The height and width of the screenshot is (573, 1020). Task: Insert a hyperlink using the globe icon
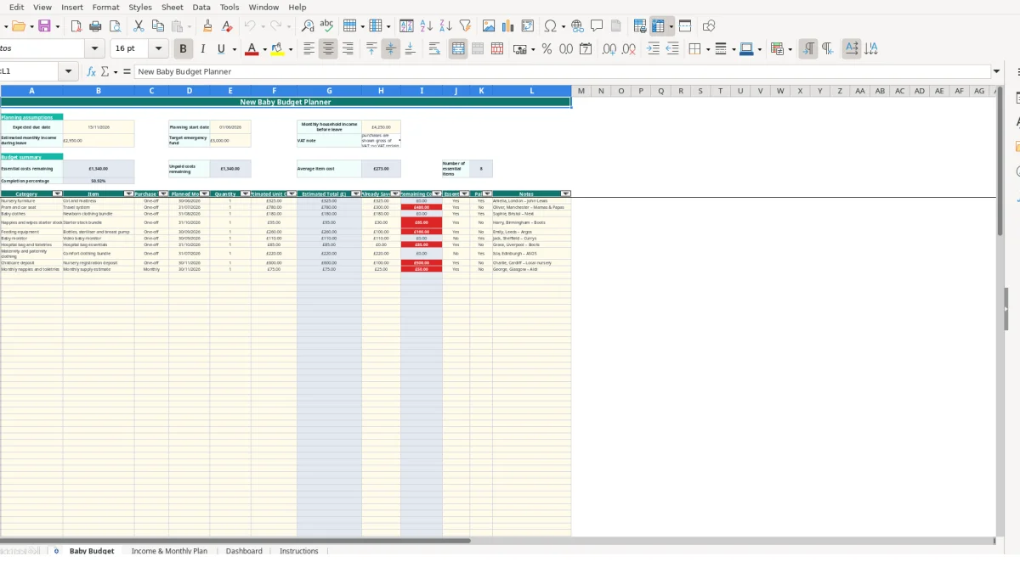[x=577, y=26]
